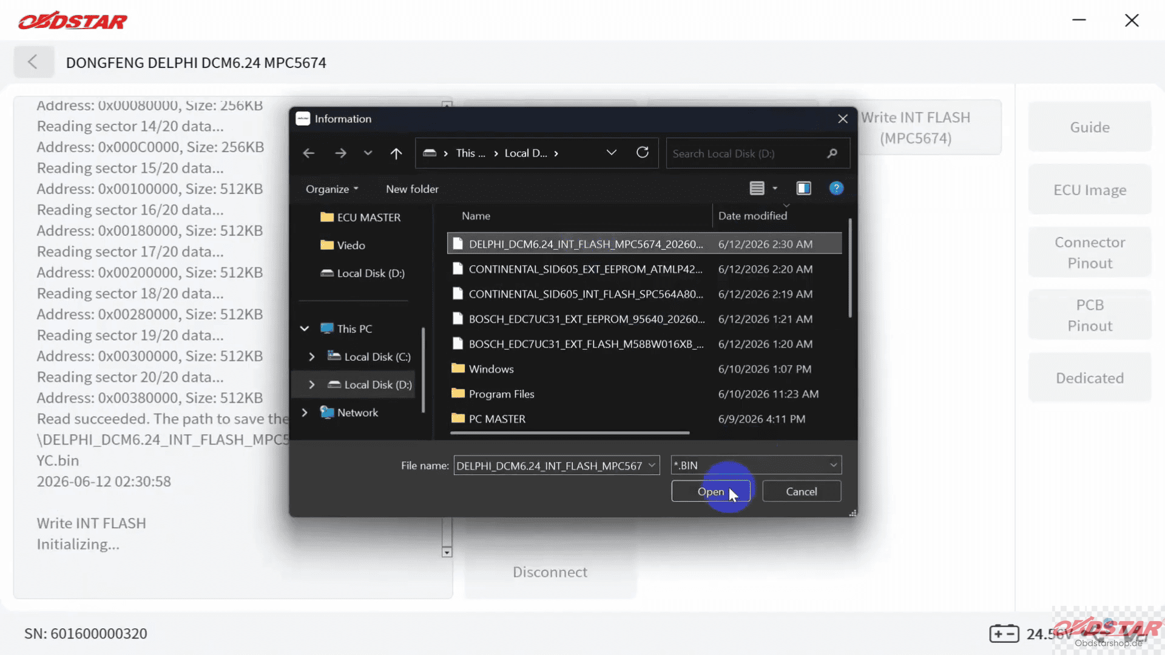
Task: Refresh the Local Disk D folder listing
Action: click(x=643, y=153)
